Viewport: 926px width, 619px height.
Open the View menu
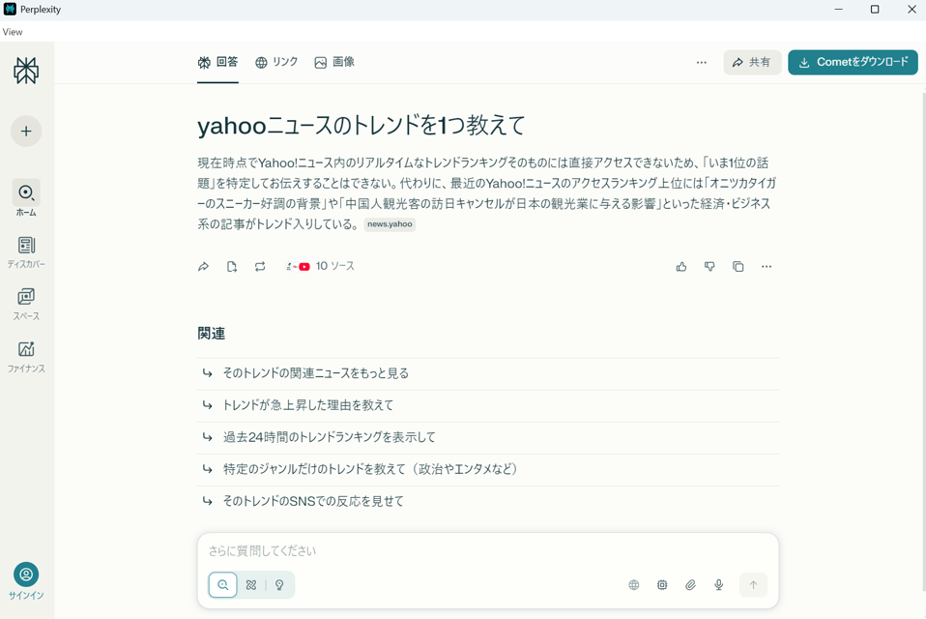[x=12, y=31]
